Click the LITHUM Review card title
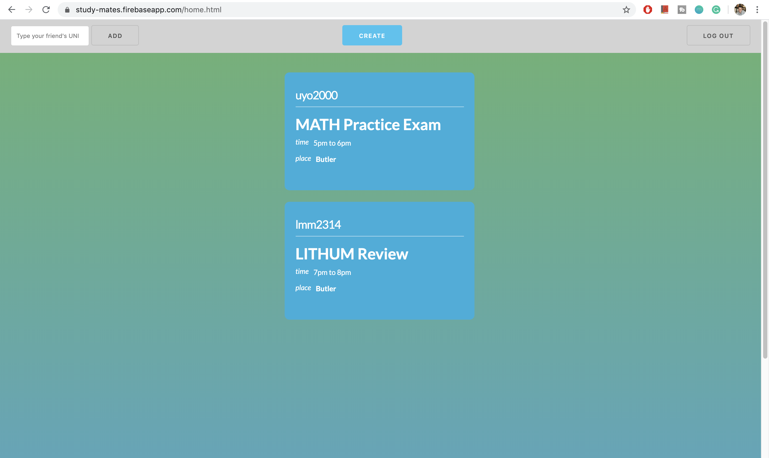Image resolution: width=769 pixels, height=458 pixels. 351,254
